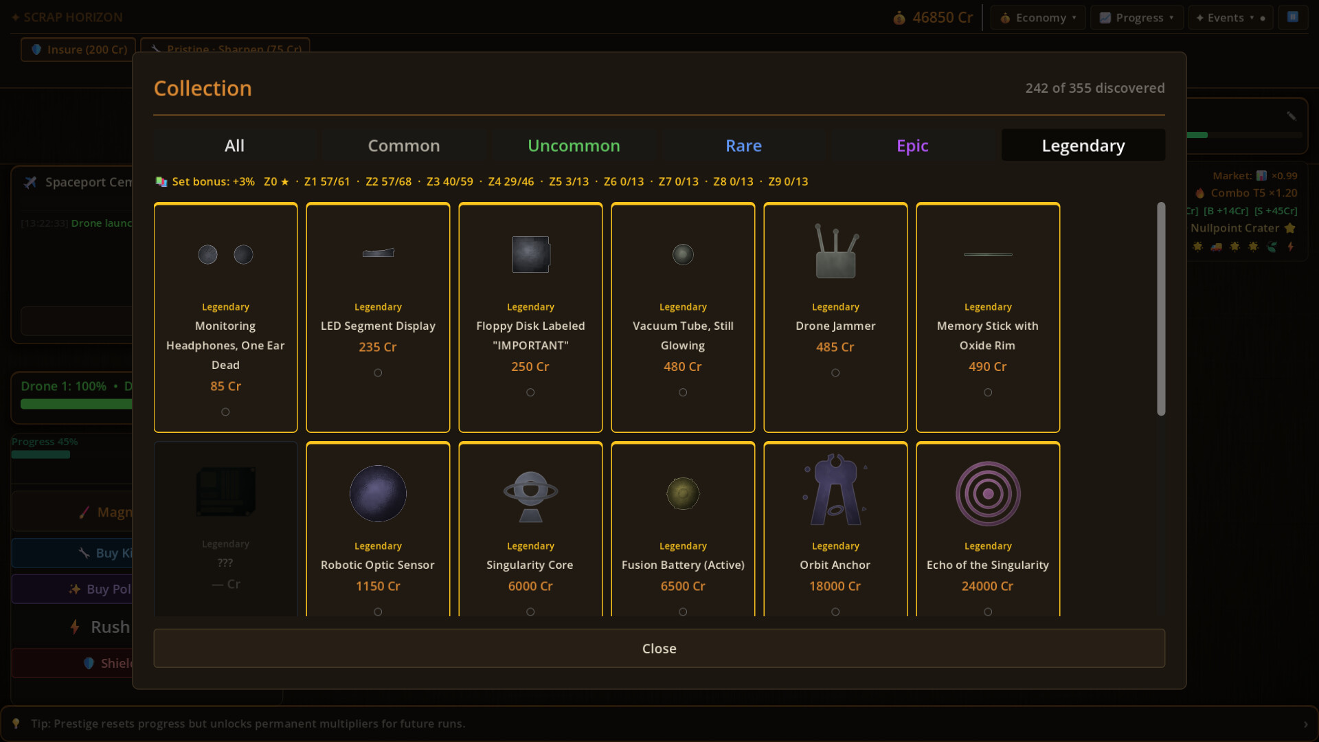1319x742 pixels.
Task: Switch to the Uncommon tab
Action: tap(574, 145)
